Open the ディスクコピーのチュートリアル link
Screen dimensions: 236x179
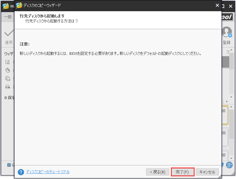48,172
